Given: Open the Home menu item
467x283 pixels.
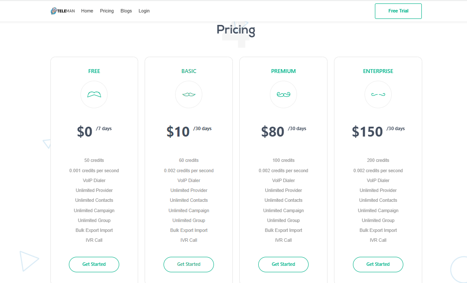Looking at the screenshot, I should (x=87, y=11).
